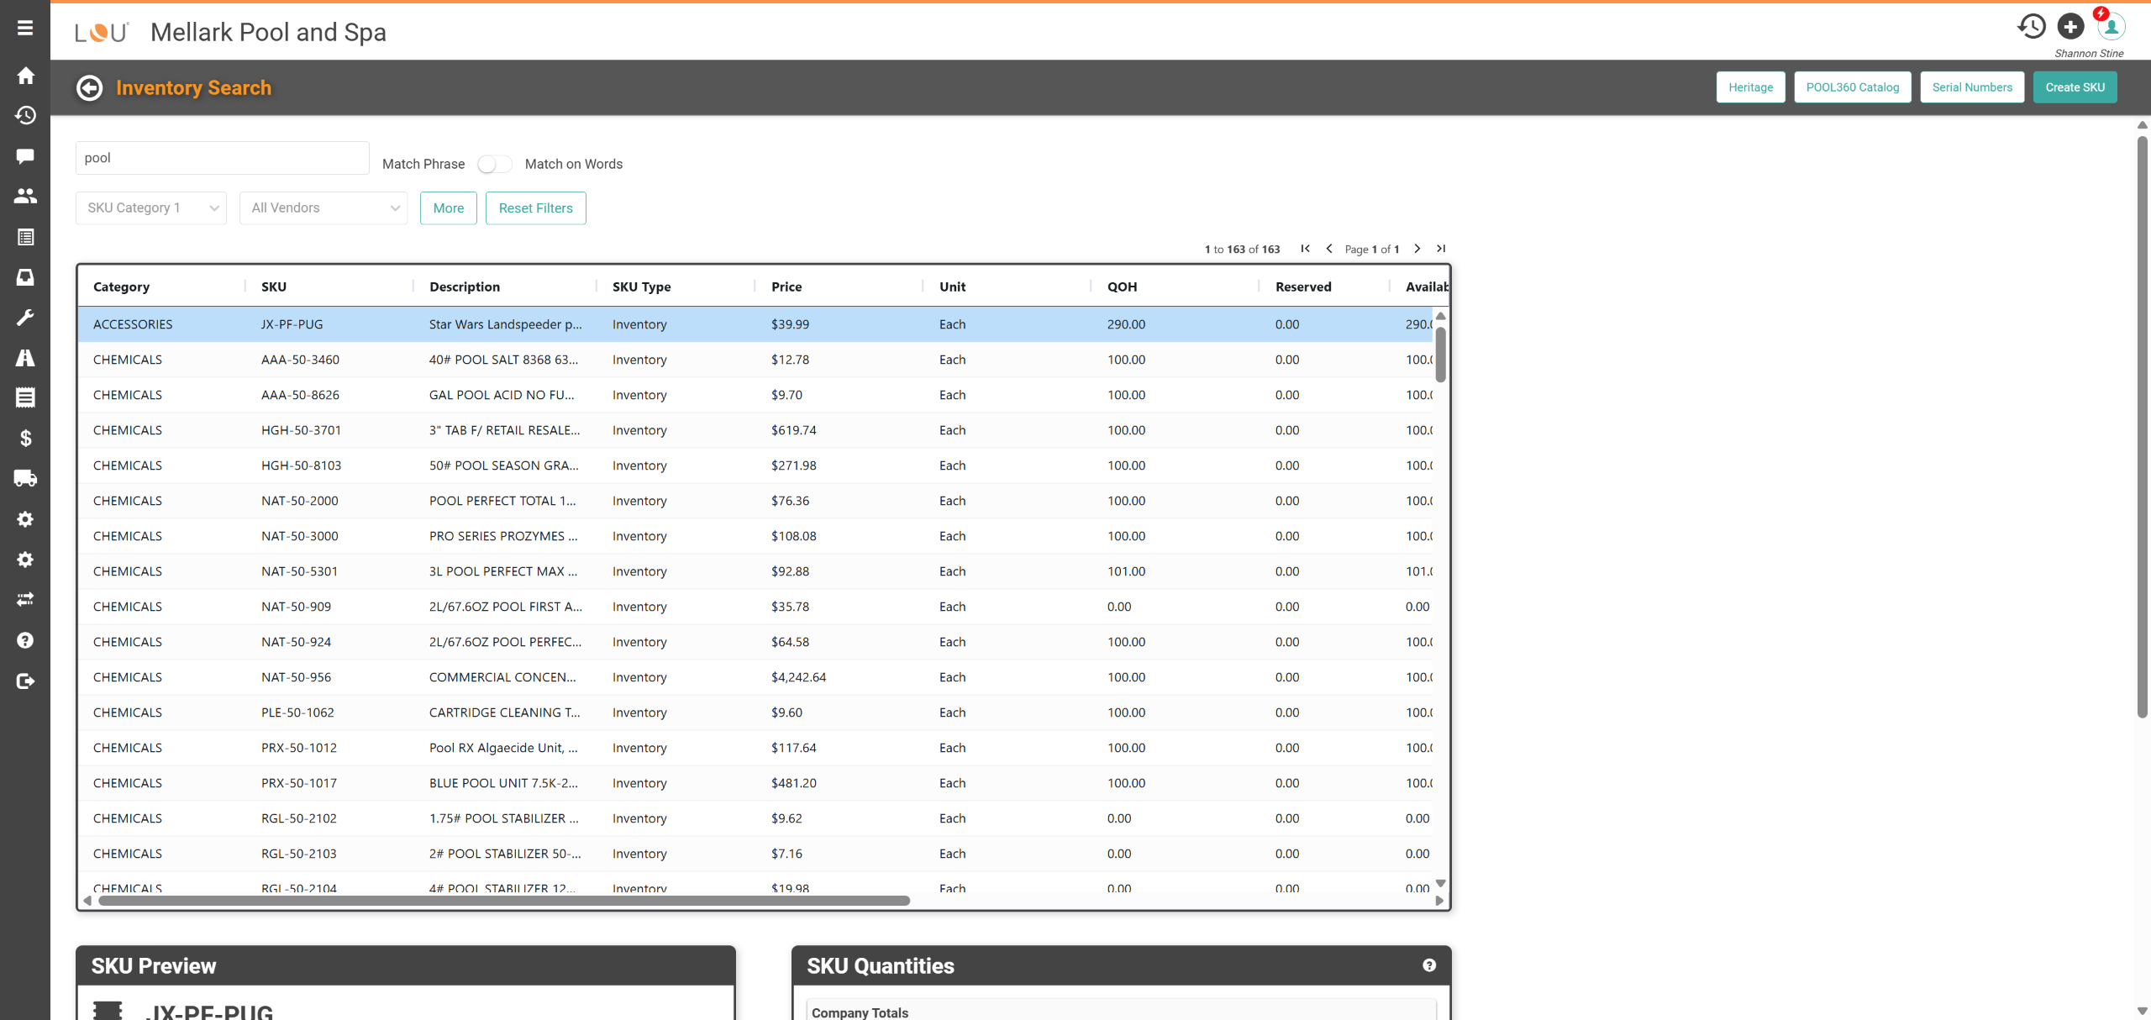
Task: Click the wrench service icon
Action: 25,318
